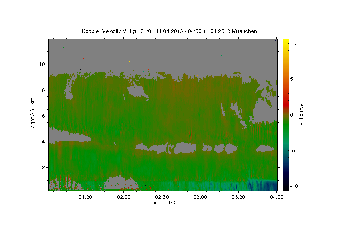Click the end time '04:00 11.04.2013' in title

[208, 31]
